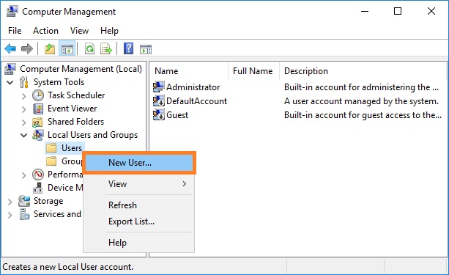Click the System Tools wrench icon

point(24,82)
